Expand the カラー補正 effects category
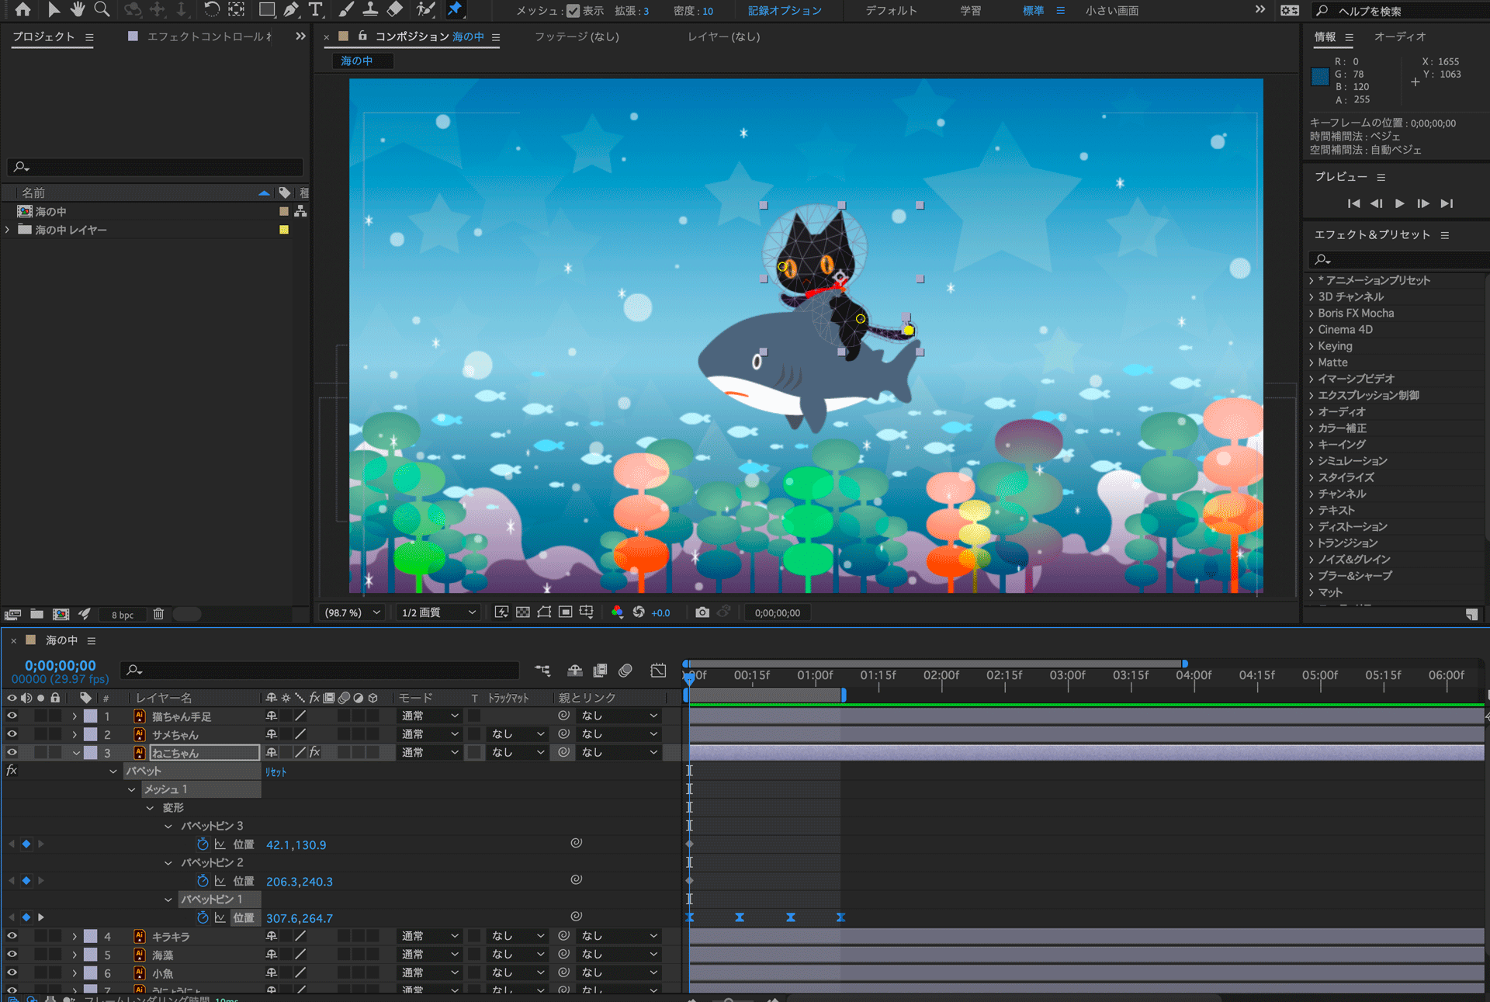 click(1312, 428)
